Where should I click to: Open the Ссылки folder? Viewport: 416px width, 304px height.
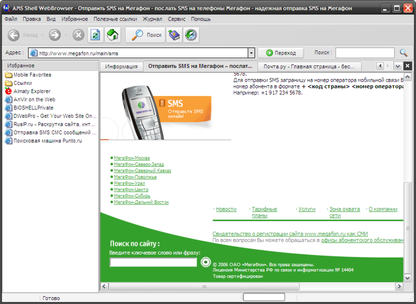[x=19, y=83]
